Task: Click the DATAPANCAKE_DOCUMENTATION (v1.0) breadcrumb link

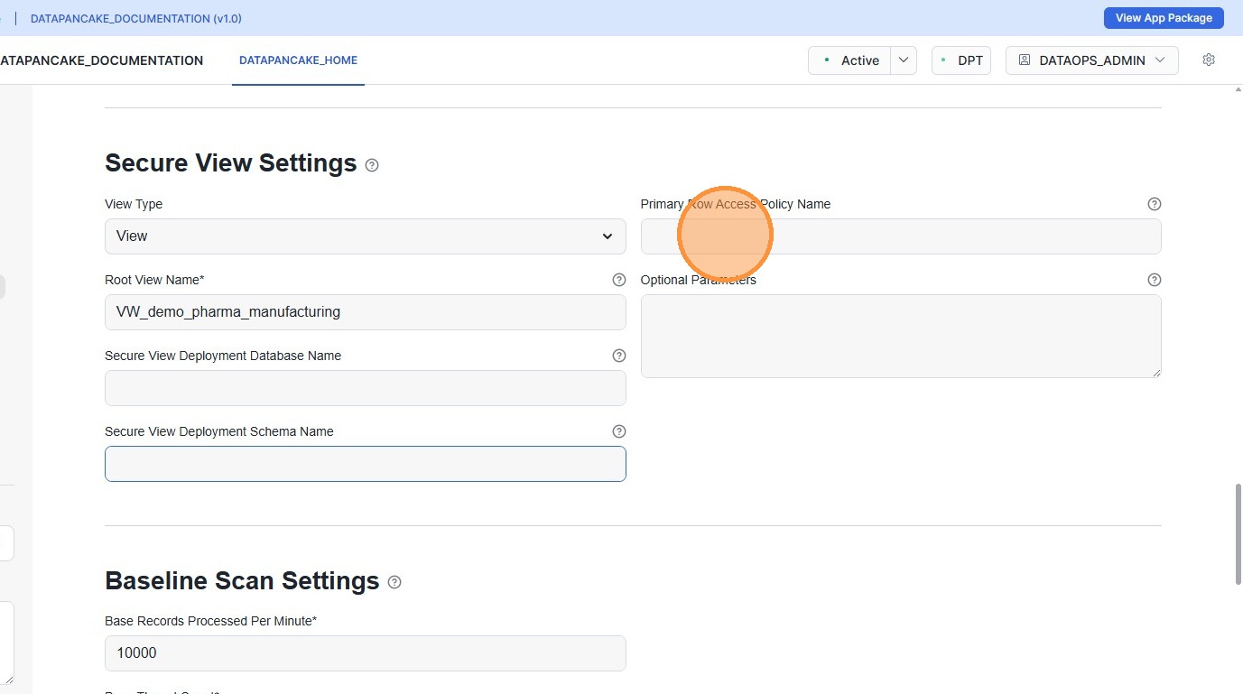Action: 135,18
